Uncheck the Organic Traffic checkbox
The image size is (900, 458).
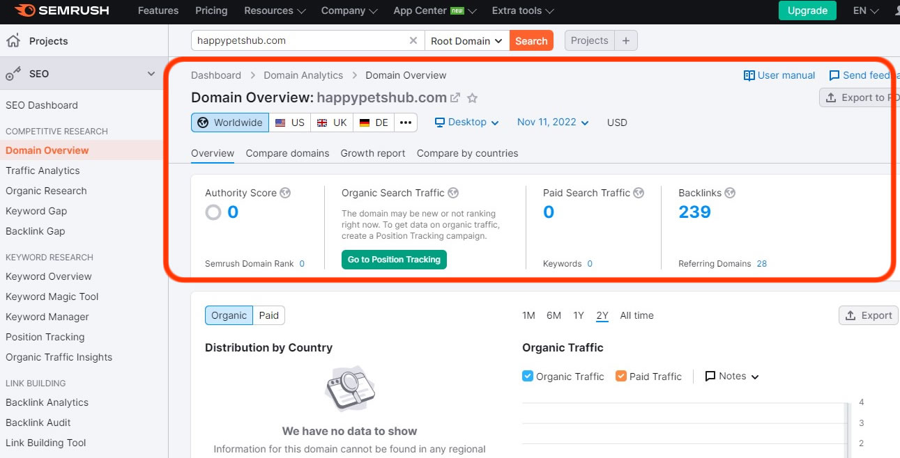pos(528,377)
